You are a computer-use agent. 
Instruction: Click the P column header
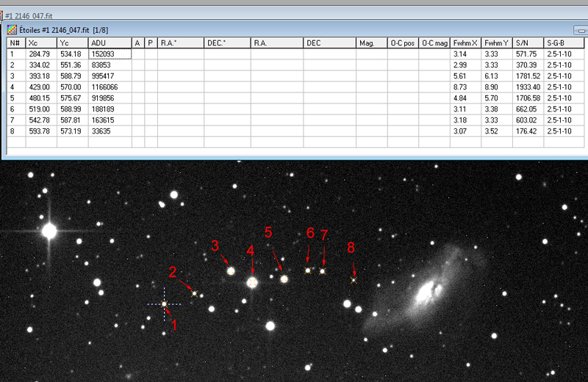(151, 43)
